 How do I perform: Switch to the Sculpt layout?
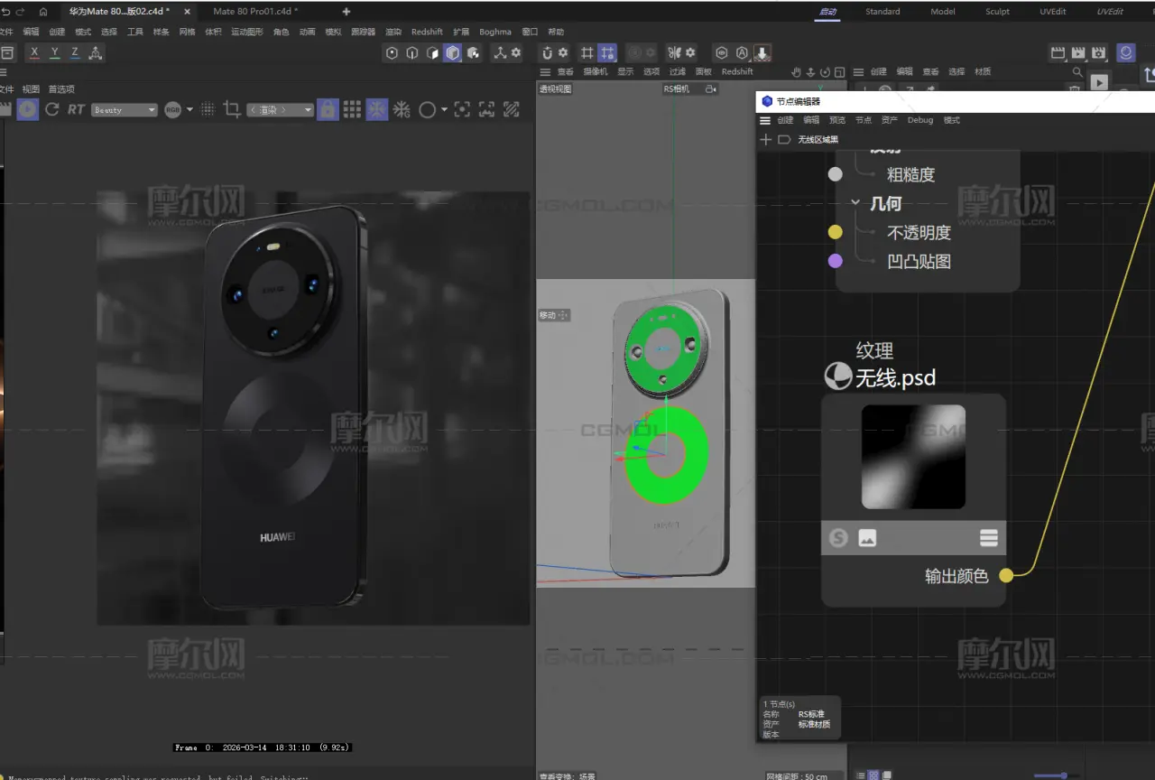click(x=997, y=12)
